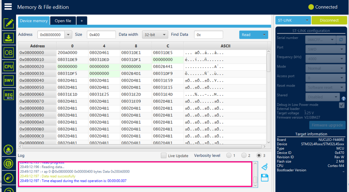Image resolution: width=349 pixels, height=192 pixels.
Task: Click the Shared info icon
Action: tap(343, 98)
